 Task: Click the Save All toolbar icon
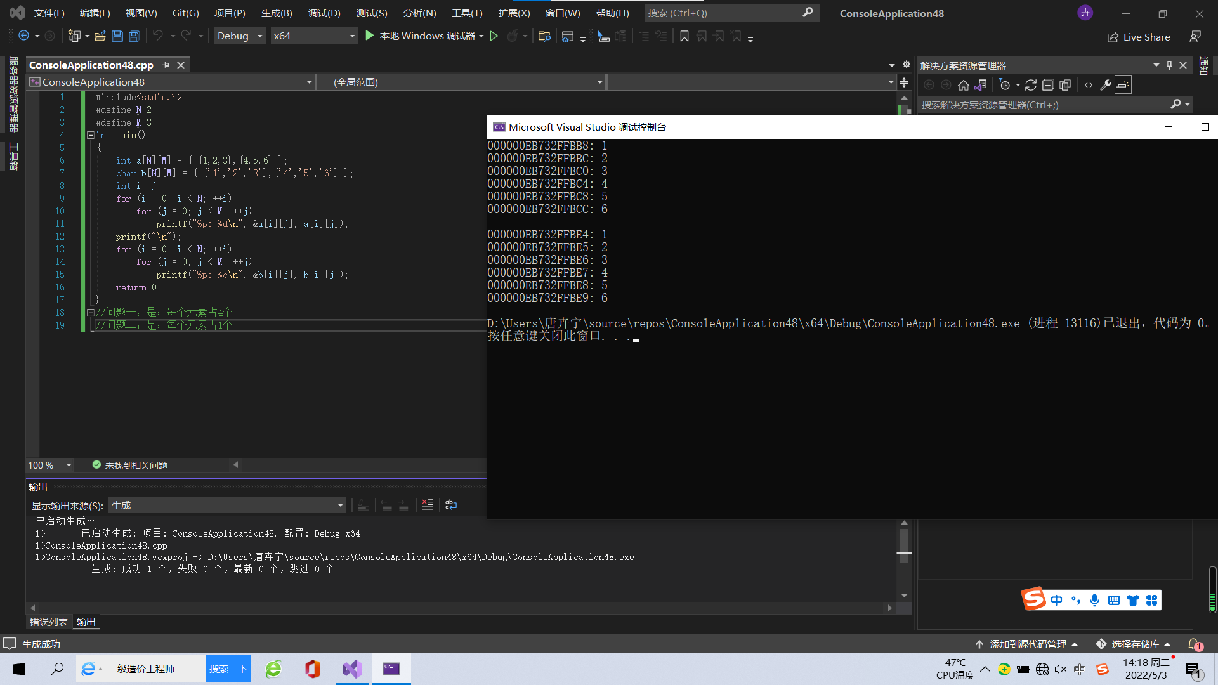point(134,36)
